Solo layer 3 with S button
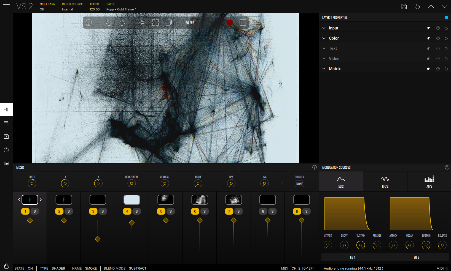 (103, 211)
